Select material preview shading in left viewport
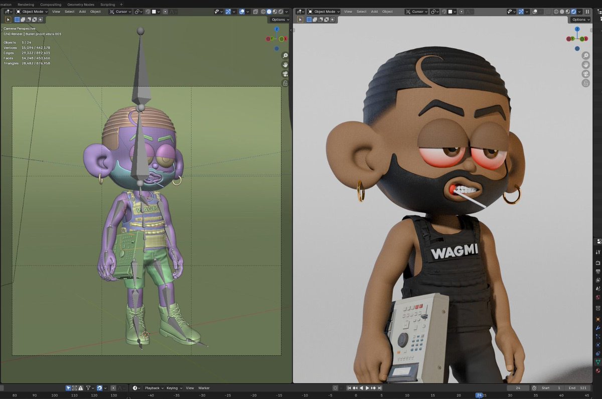 pyautogui.click(x=275, y=12)
